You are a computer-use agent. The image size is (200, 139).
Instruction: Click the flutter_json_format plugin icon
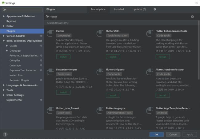(x=50, y=110)
